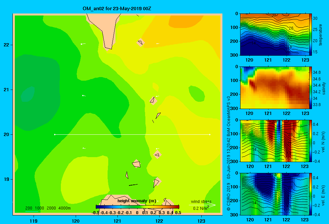The height and width of the screenshot is (224, 329).
Task: Click the '1000' depth contour legend entry
Action: (39, 208)
